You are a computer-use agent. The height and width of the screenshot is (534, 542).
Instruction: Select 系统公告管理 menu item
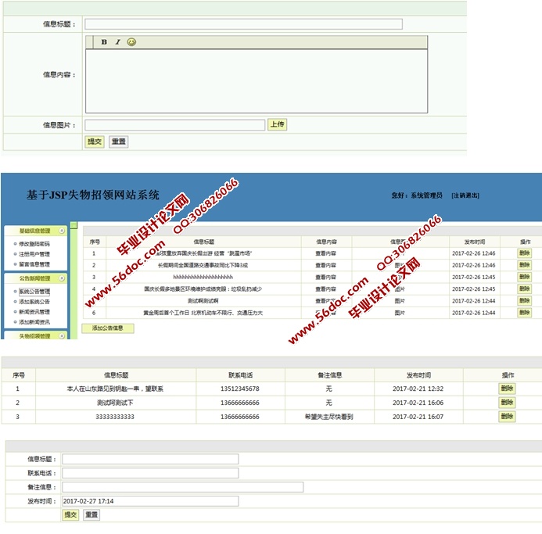[34, 292]
